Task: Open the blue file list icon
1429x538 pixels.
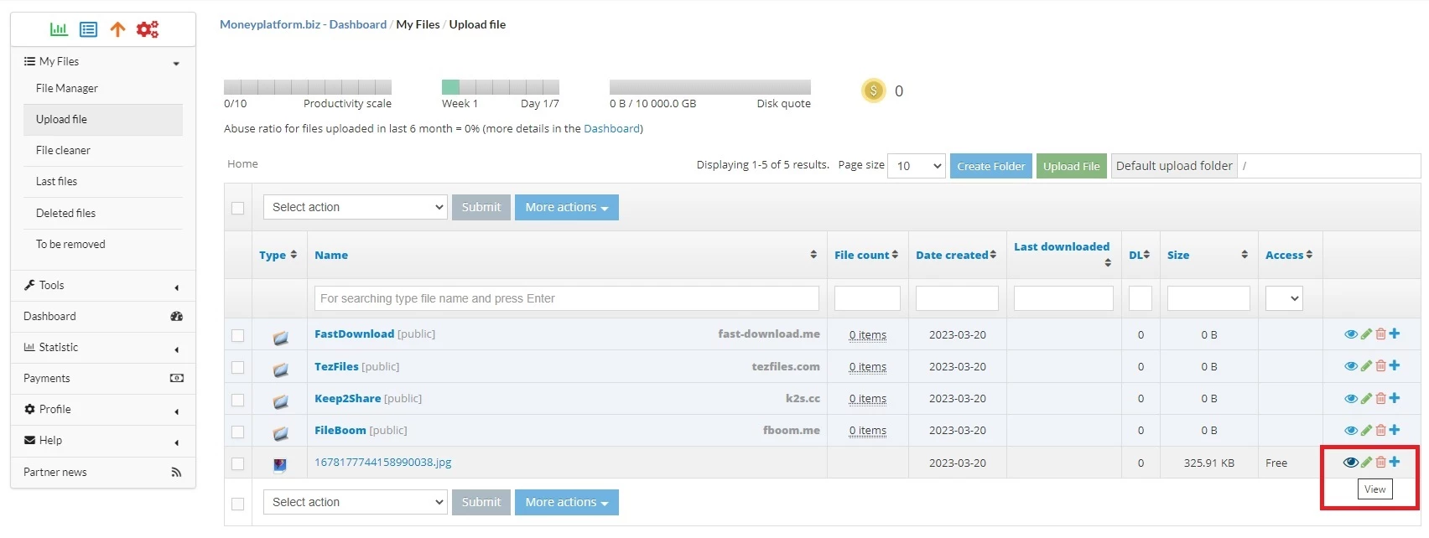Action: click(88, 29)
